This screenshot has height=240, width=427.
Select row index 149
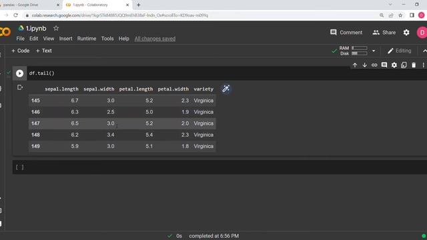35,147
